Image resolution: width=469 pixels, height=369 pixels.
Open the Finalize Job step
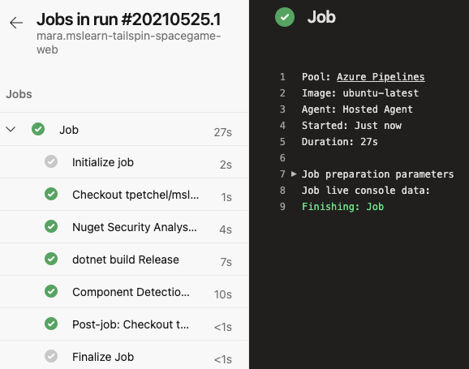(x=124, y=355)
